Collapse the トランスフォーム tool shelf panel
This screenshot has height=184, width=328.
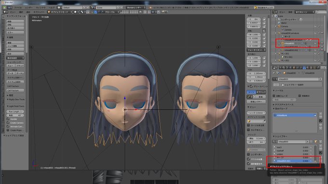coord(16,16)
